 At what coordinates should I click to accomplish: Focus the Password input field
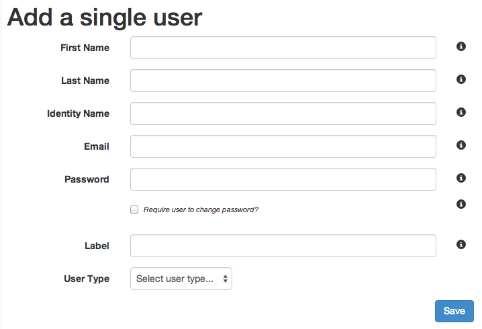tap(283, 179)
